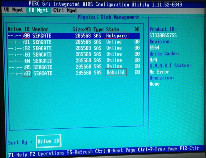Select drive ID 02 row

coord(74,48)
